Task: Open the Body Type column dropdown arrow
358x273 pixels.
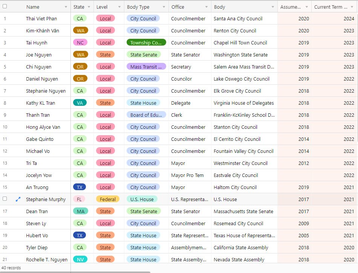Action: 164,7
